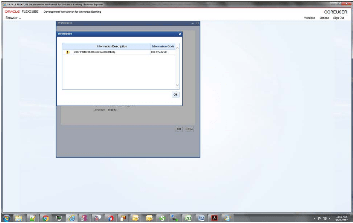Click the Information Code column header
This screenshot has height=223, width=353.
163,46
